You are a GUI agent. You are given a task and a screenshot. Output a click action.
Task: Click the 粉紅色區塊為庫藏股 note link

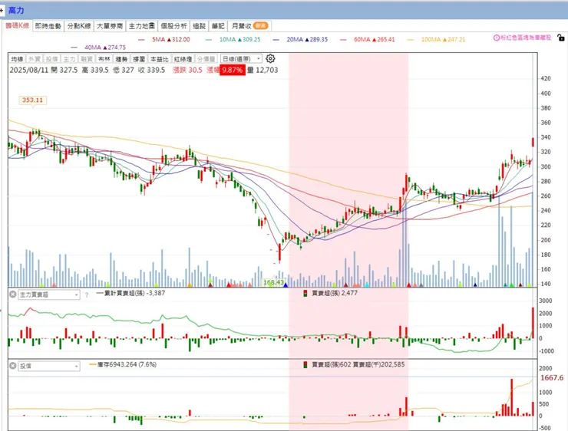526,38
